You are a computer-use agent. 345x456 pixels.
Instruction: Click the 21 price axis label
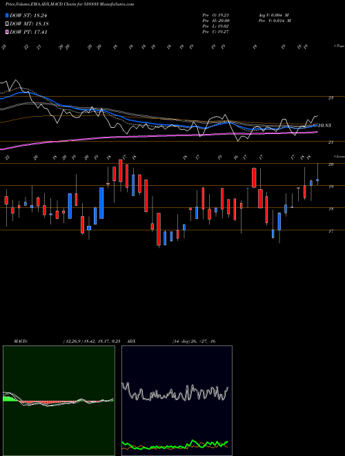pos(331,142)
